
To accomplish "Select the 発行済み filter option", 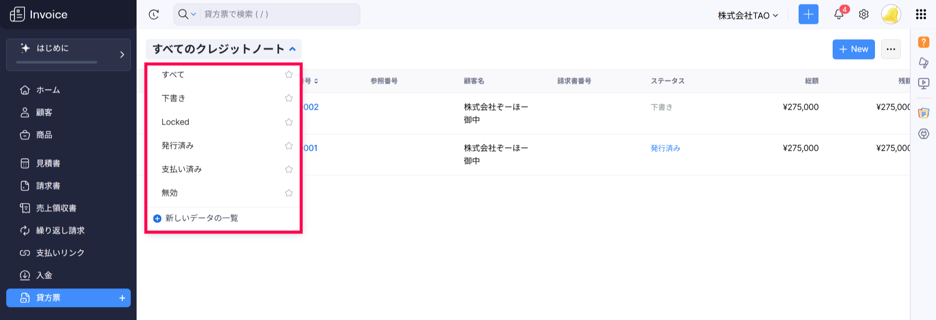I will coord(178,145).
